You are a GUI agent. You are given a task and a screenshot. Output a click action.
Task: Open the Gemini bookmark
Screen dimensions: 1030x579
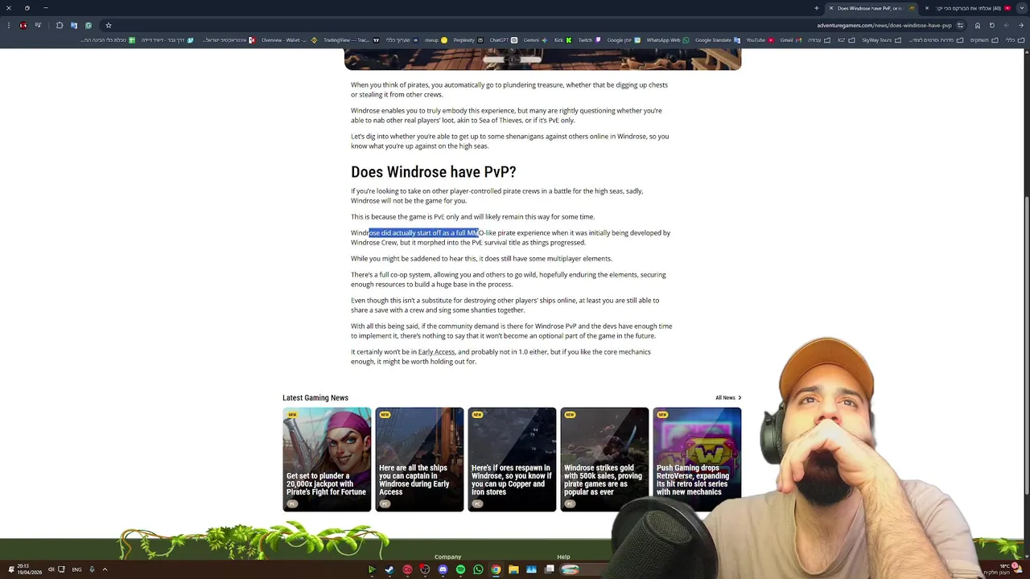click(x=535, y=40)
